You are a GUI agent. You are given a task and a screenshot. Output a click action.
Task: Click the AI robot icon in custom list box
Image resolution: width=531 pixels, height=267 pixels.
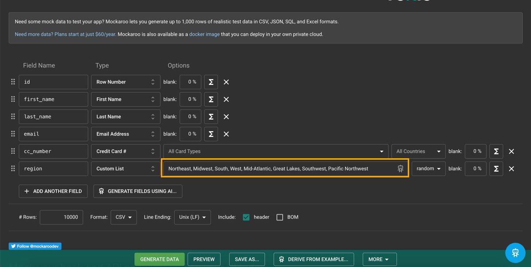400,168
